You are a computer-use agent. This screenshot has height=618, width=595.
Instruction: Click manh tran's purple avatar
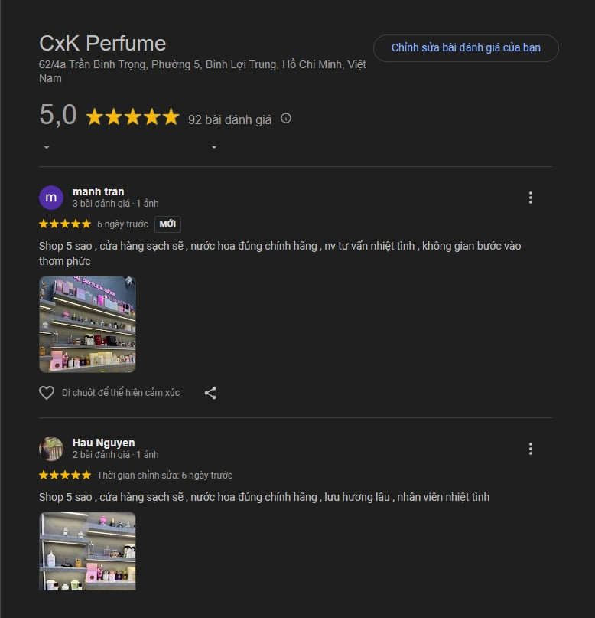pos(51,198)
